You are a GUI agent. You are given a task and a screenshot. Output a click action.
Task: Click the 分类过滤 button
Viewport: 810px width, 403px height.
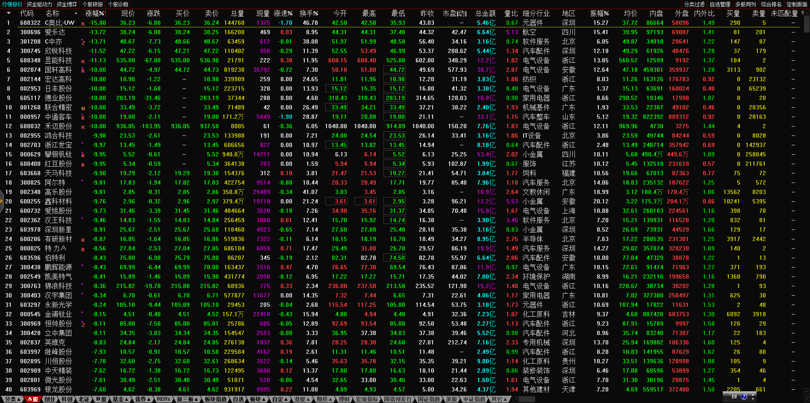pyautogui.click(x=694, y=4)
